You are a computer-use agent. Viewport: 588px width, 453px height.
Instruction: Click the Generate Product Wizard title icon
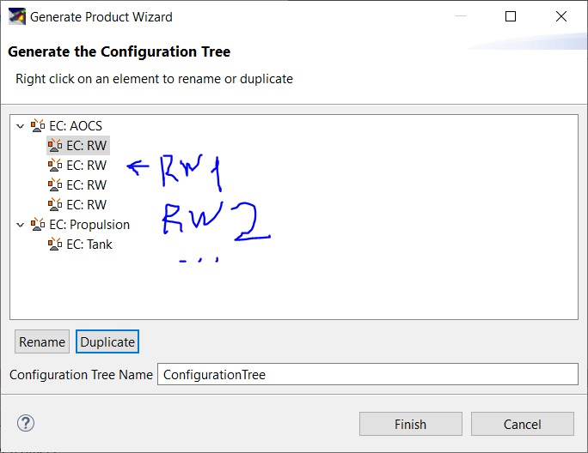click(17, 17)
